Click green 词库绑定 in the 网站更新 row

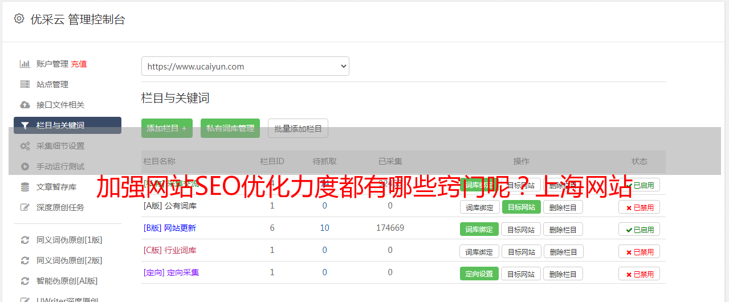479,229
